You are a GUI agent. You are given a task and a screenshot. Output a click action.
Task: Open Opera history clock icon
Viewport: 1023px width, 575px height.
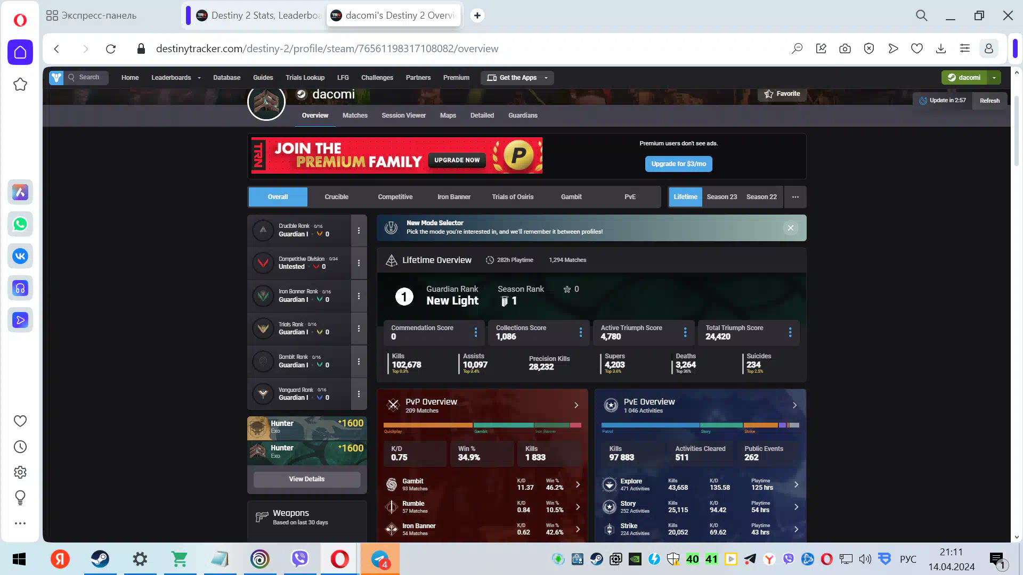[20, 447]
